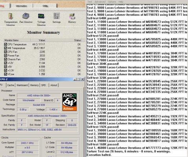Open the Help menu in Prime95
Image resolution: width=188 pixels, height=157 pixels.
click(121, 2)
